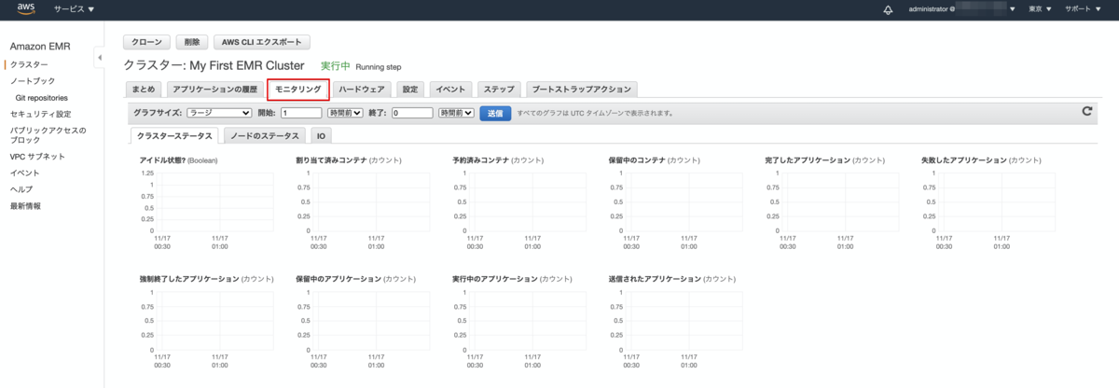
Task: Switch to the ステップ steps tab
Action: tap(499, 90)
